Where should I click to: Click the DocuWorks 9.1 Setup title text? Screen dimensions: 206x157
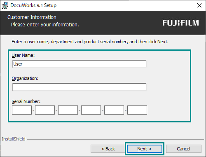pos(33,5)
